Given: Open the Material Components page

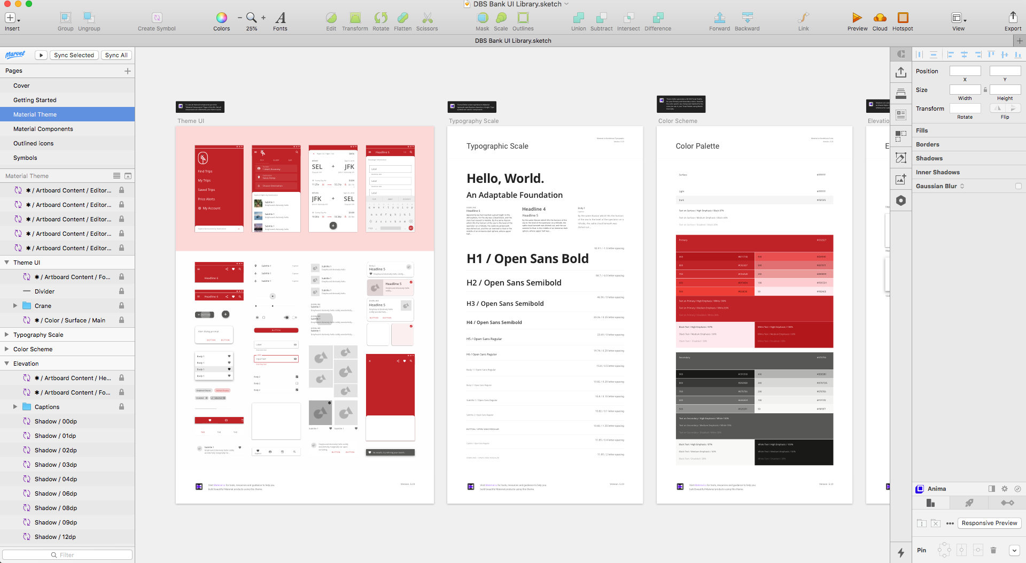Looking at the screenshot, I should click(43, 129).
